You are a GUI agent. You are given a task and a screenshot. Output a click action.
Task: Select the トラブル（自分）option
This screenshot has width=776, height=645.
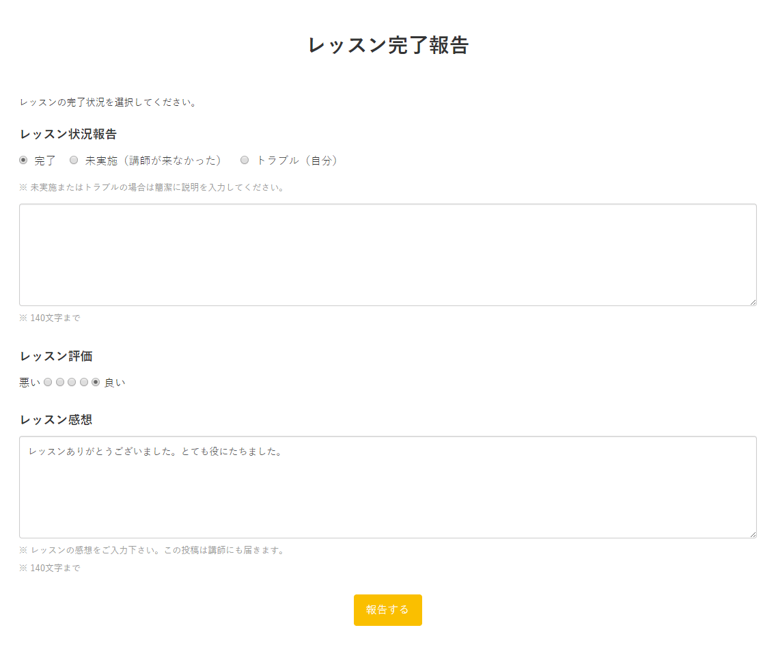pos(245,160)
